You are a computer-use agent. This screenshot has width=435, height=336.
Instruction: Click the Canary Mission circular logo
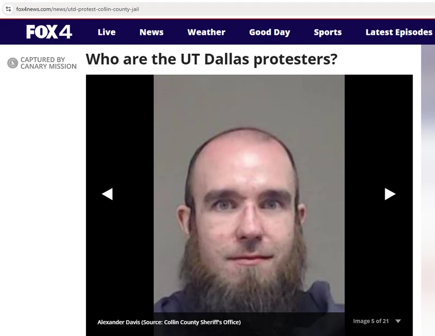coord(13,63)
